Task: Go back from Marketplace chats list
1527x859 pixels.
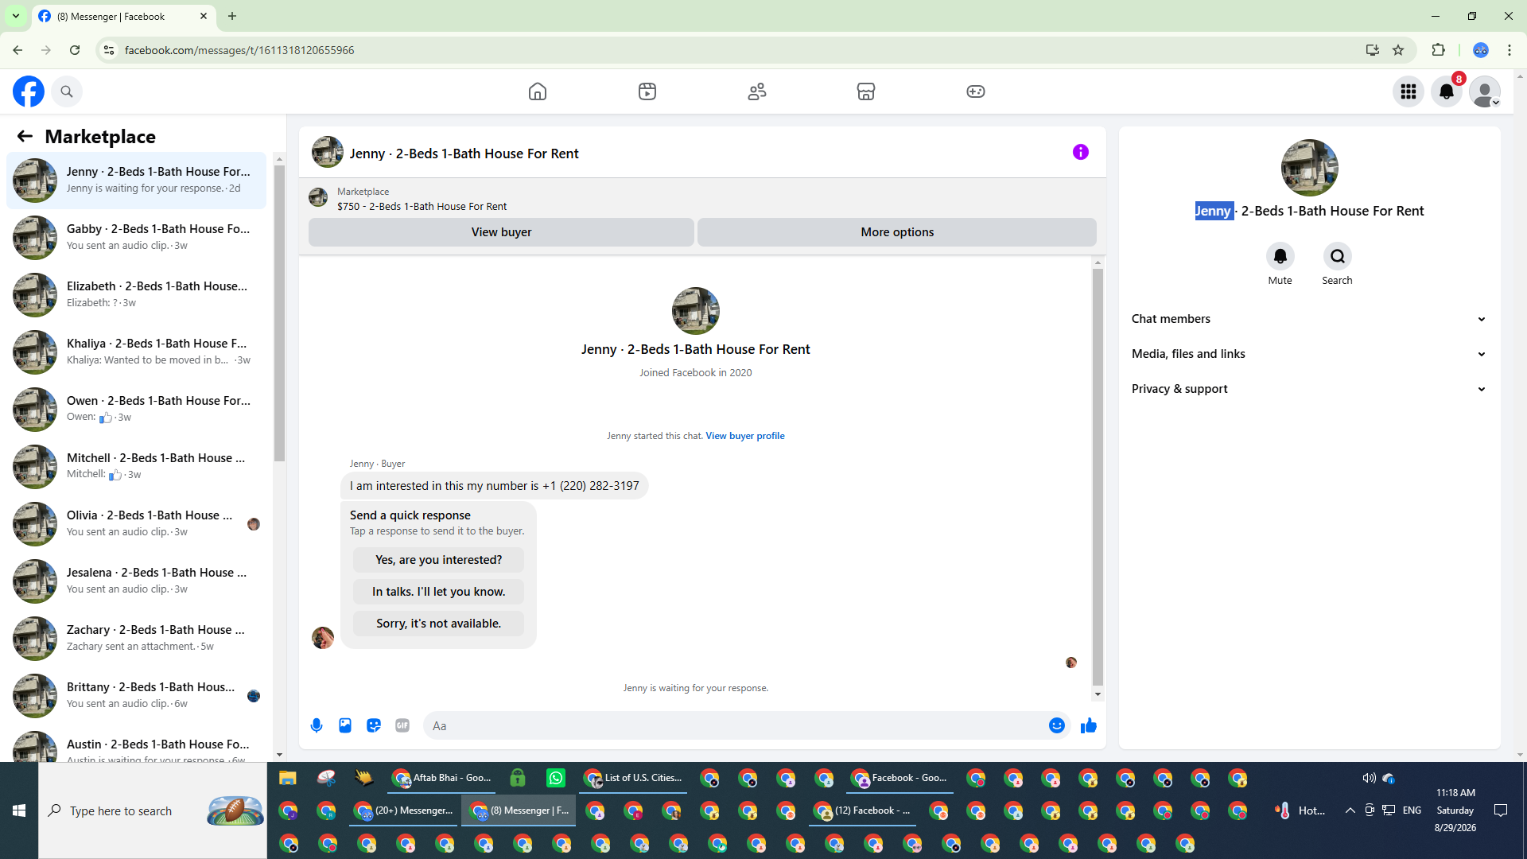Action: (25, 136)
